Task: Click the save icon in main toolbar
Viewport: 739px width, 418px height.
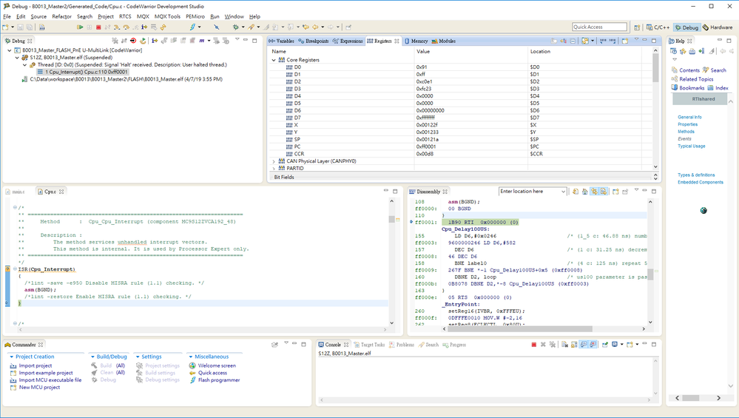Action: (21, 27)
